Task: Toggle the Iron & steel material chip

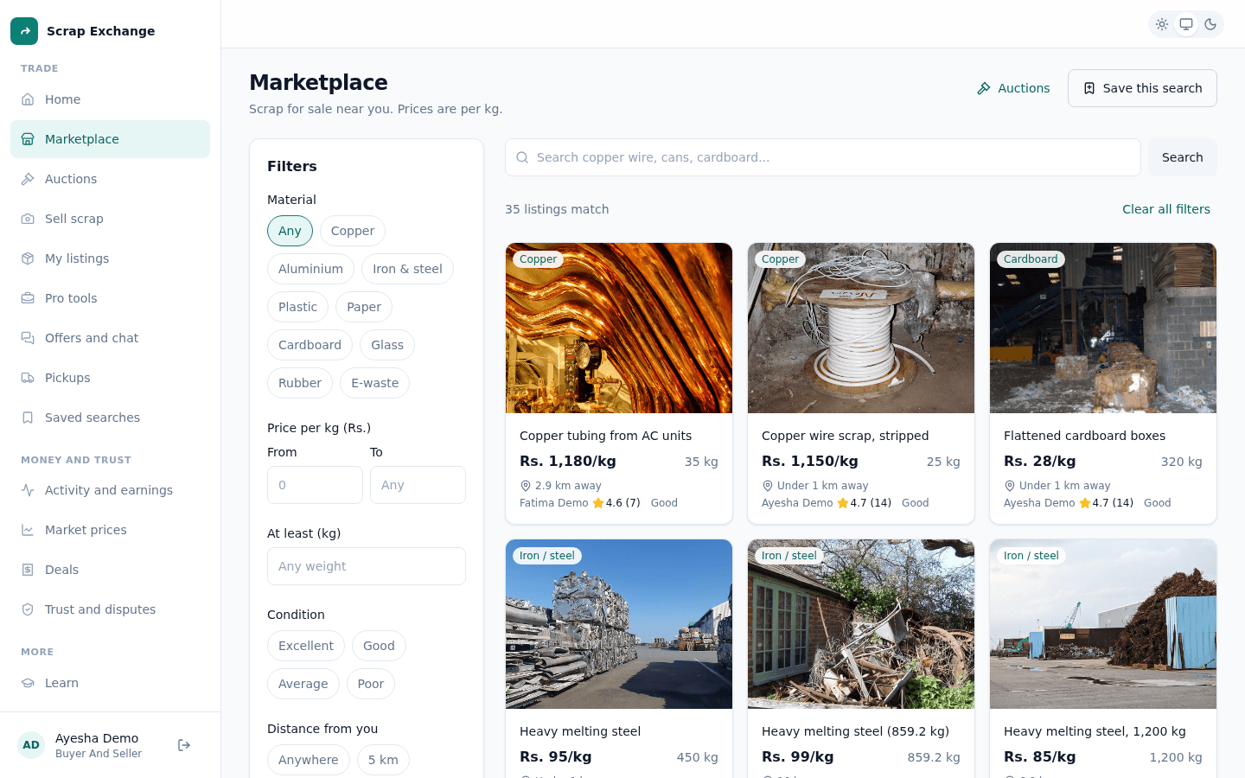Action: click(407, 269)
